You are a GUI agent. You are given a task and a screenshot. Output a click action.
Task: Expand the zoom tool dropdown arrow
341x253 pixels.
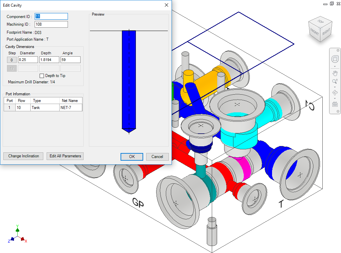[x=335, y=87]
